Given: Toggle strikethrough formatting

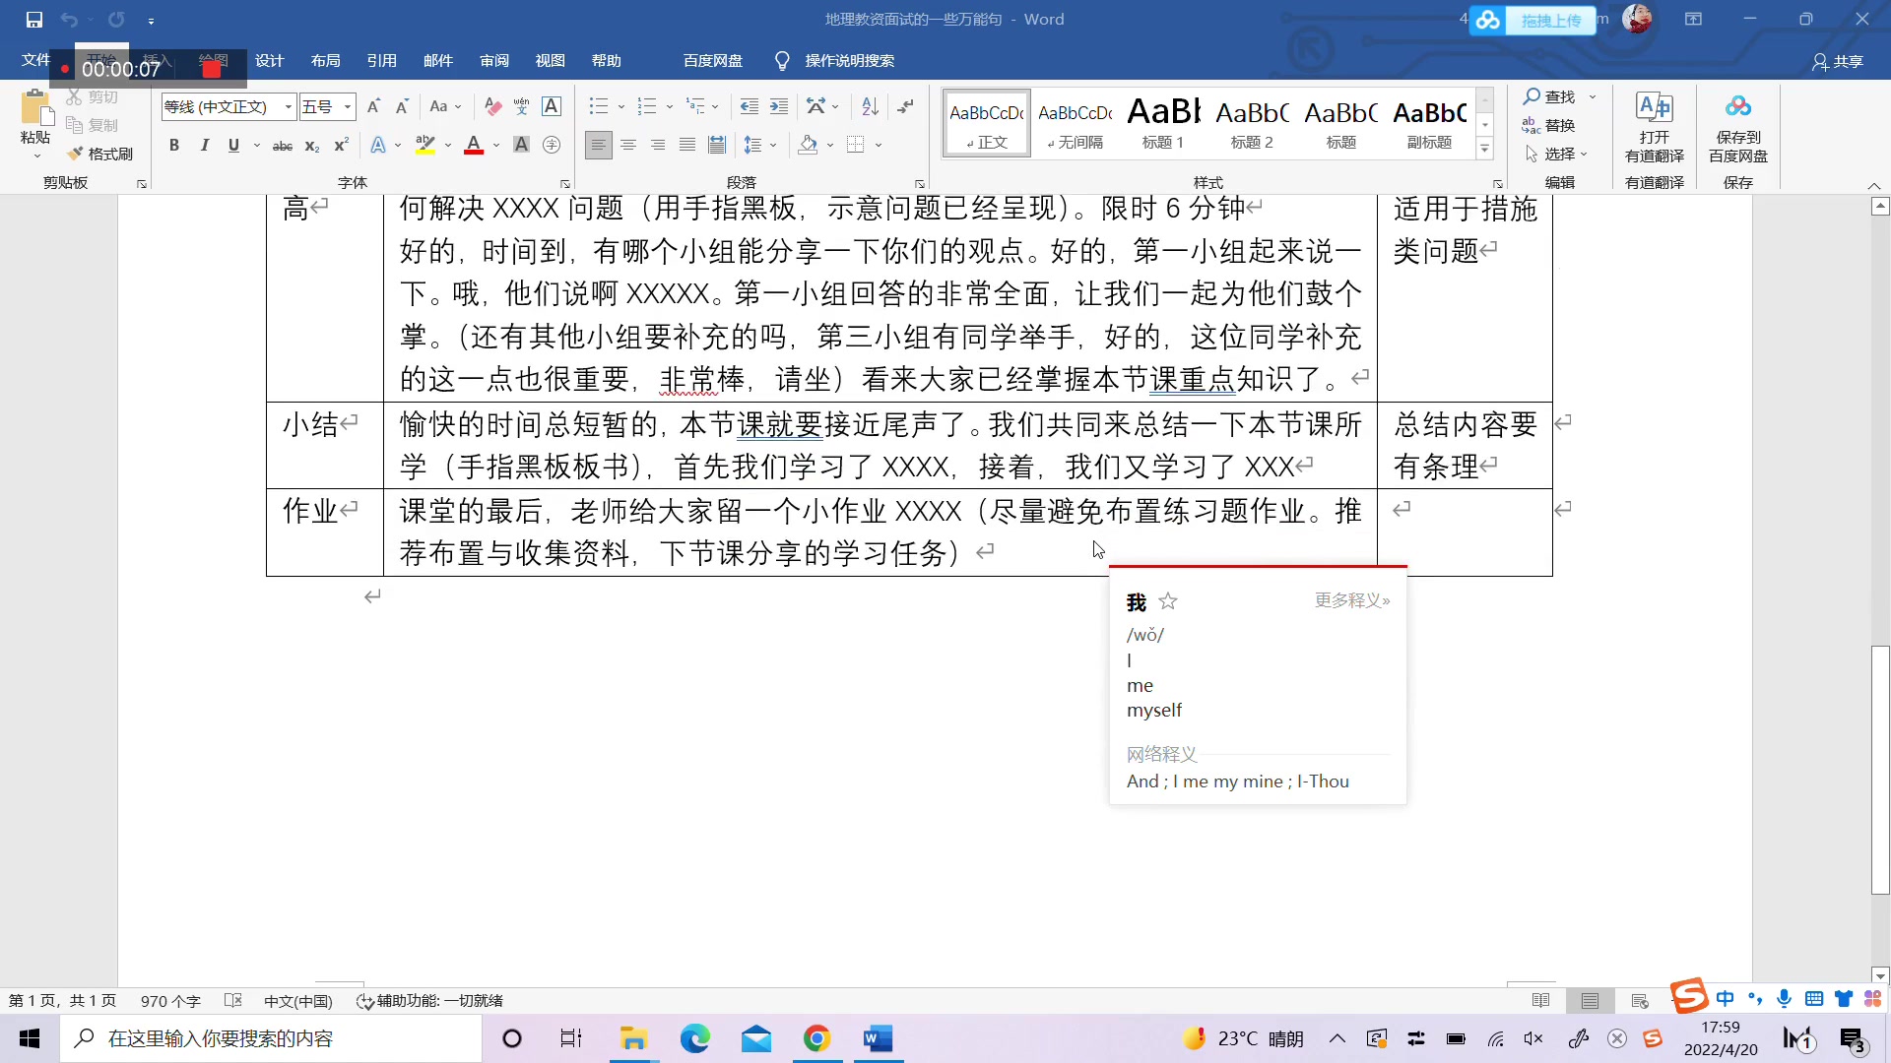Looking at the screenshot, I should pos(282,145).
